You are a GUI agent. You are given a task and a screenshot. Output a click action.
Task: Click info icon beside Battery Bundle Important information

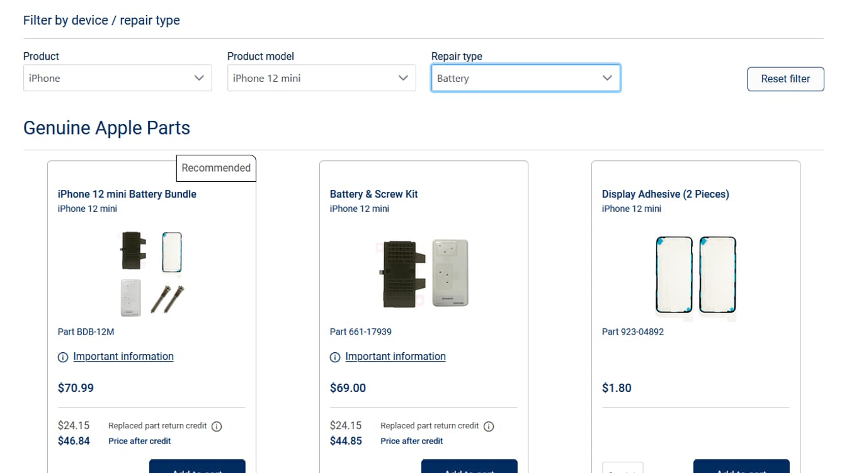(x=63, y=357)
